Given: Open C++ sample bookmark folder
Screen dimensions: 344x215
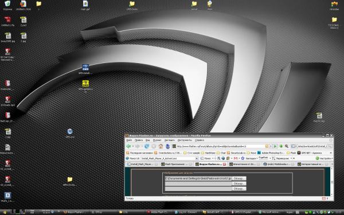Looking at the screenshot, I should pos(191,153).
